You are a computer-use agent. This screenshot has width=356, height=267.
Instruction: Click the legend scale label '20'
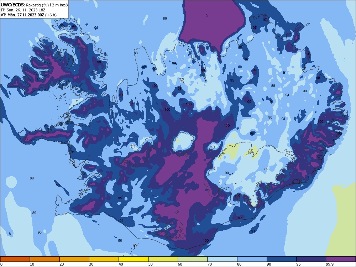pyautogui.click(x=62, y=264)
